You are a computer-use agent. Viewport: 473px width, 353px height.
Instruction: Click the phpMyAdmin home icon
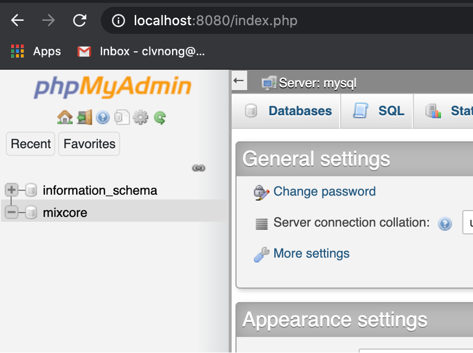point(64,117)
